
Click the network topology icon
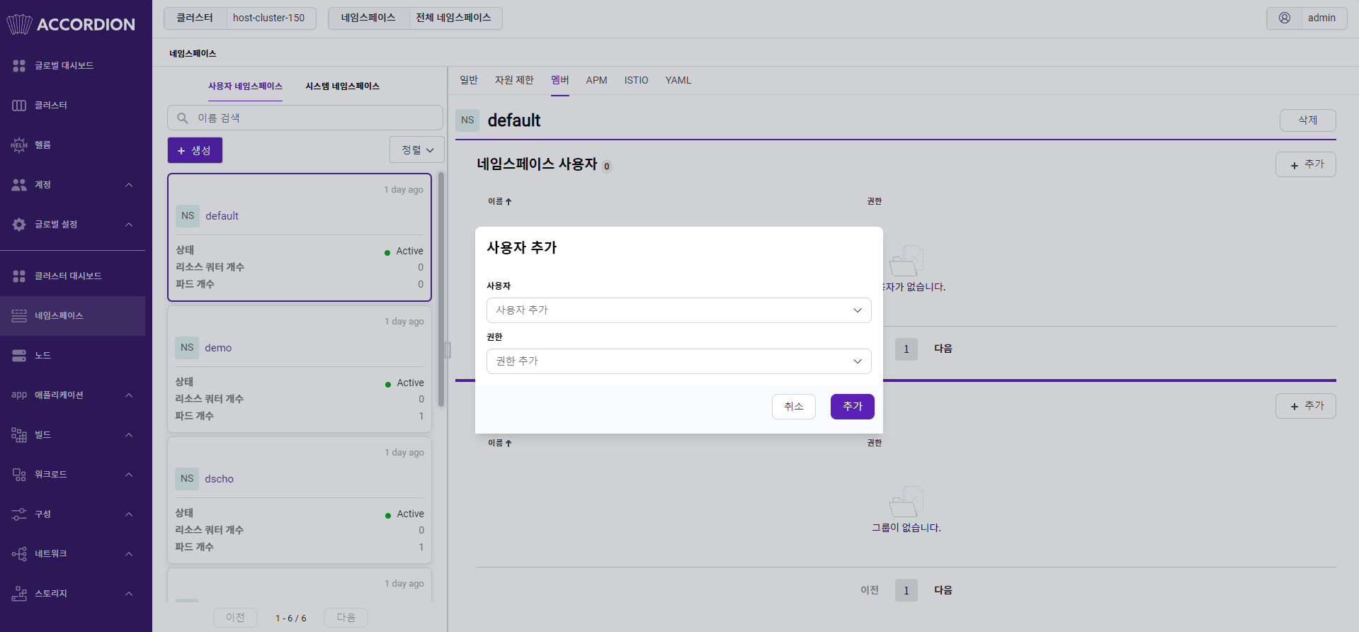pyautogui.click(x=19, y=553)
